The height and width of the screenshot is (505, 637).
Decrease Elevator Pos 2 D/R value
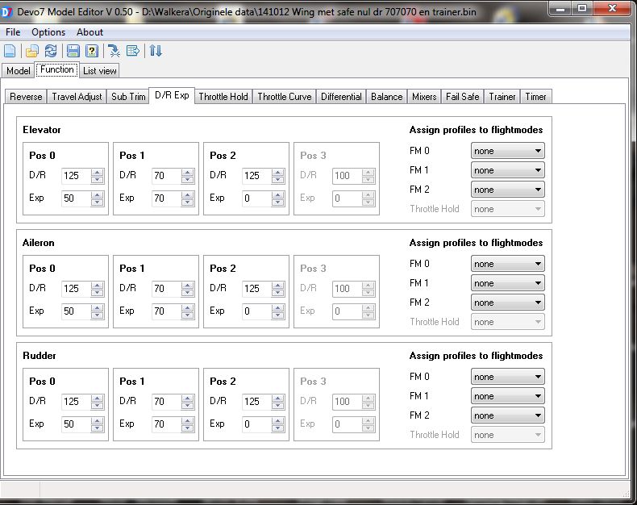278,180
